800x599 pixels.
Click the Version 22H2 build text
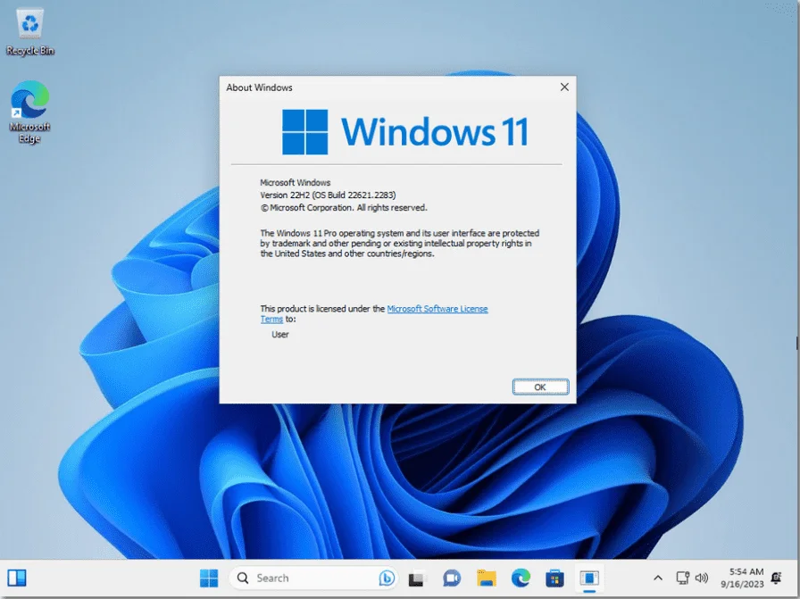[328, 195]
